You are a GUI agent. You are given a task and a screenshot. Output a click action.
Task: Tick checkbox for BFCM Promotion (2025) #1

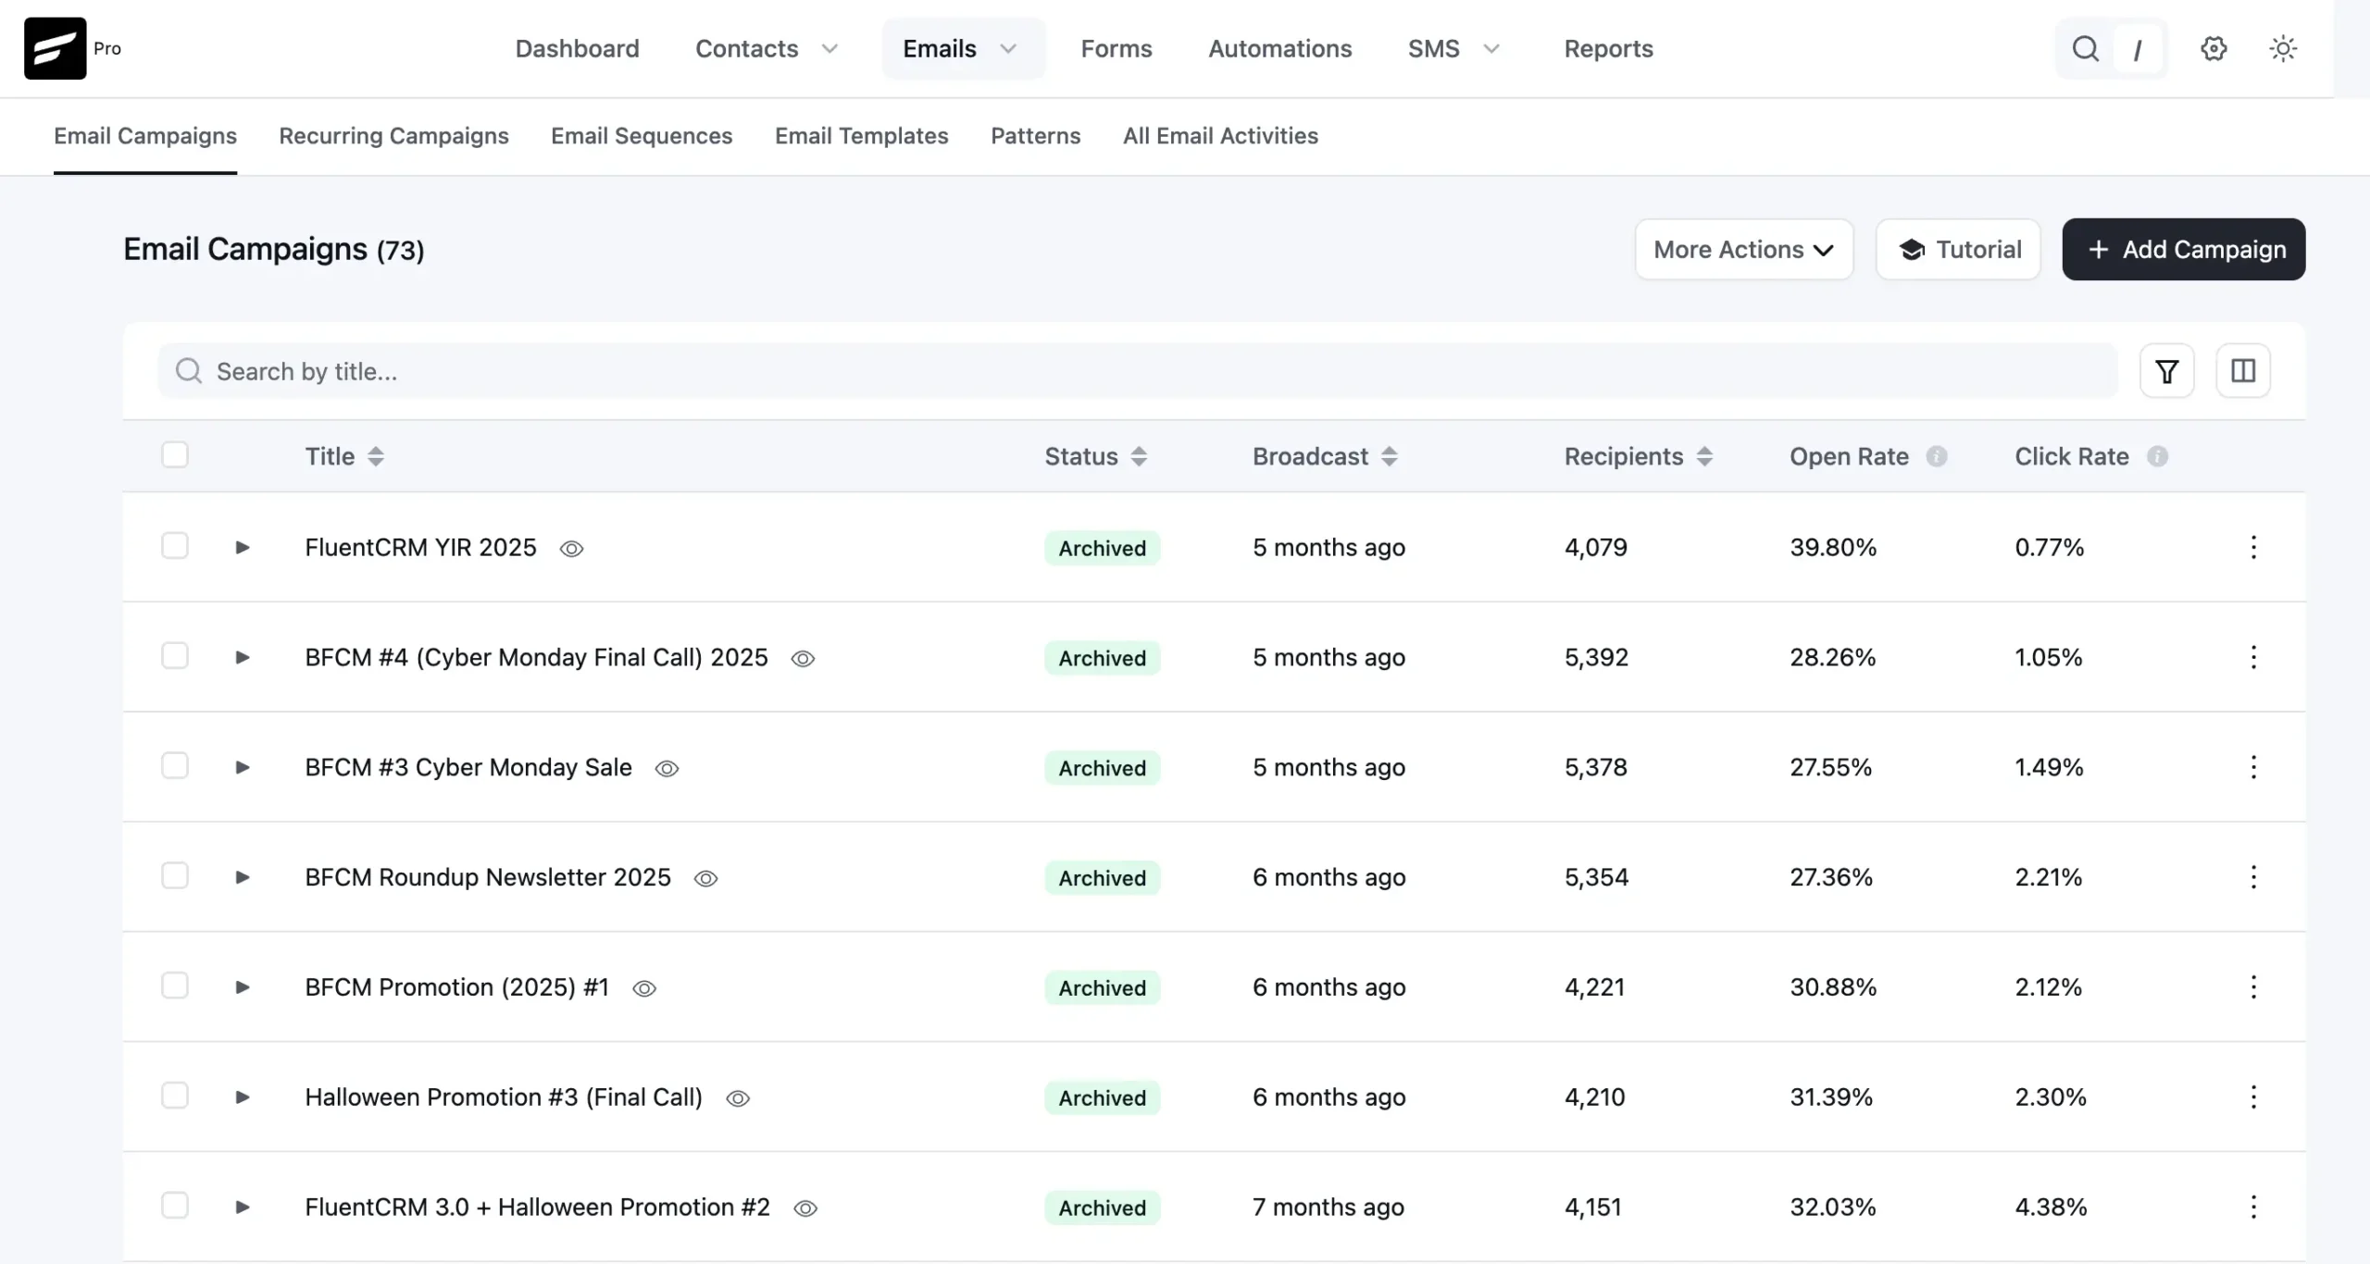coord(175,986)
